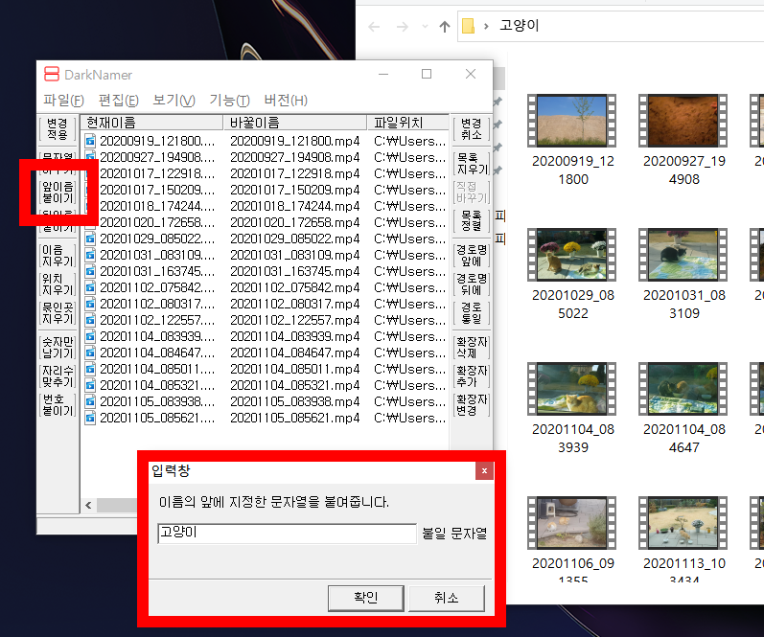This screenshot has width=764, height=637.
Task: Confirm with the 확인 button
Action: 366,598
